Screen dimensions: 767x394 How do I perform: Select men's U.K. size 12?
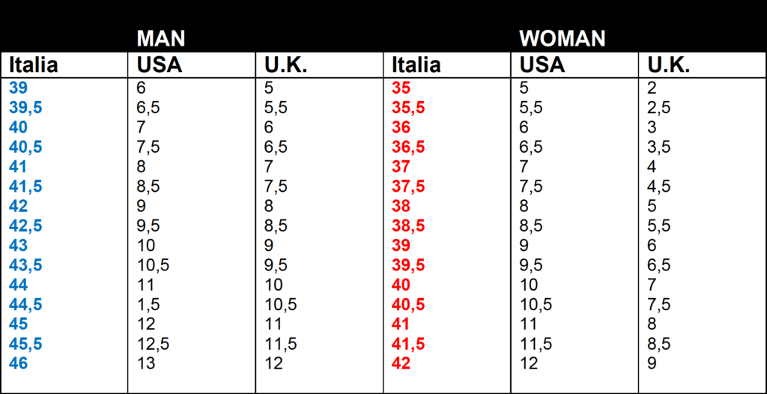point(274,363)
